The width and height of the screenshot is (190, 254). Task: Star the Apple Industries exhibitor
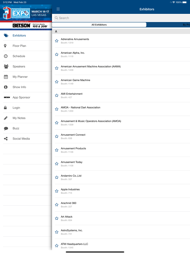tap(57, 191)
